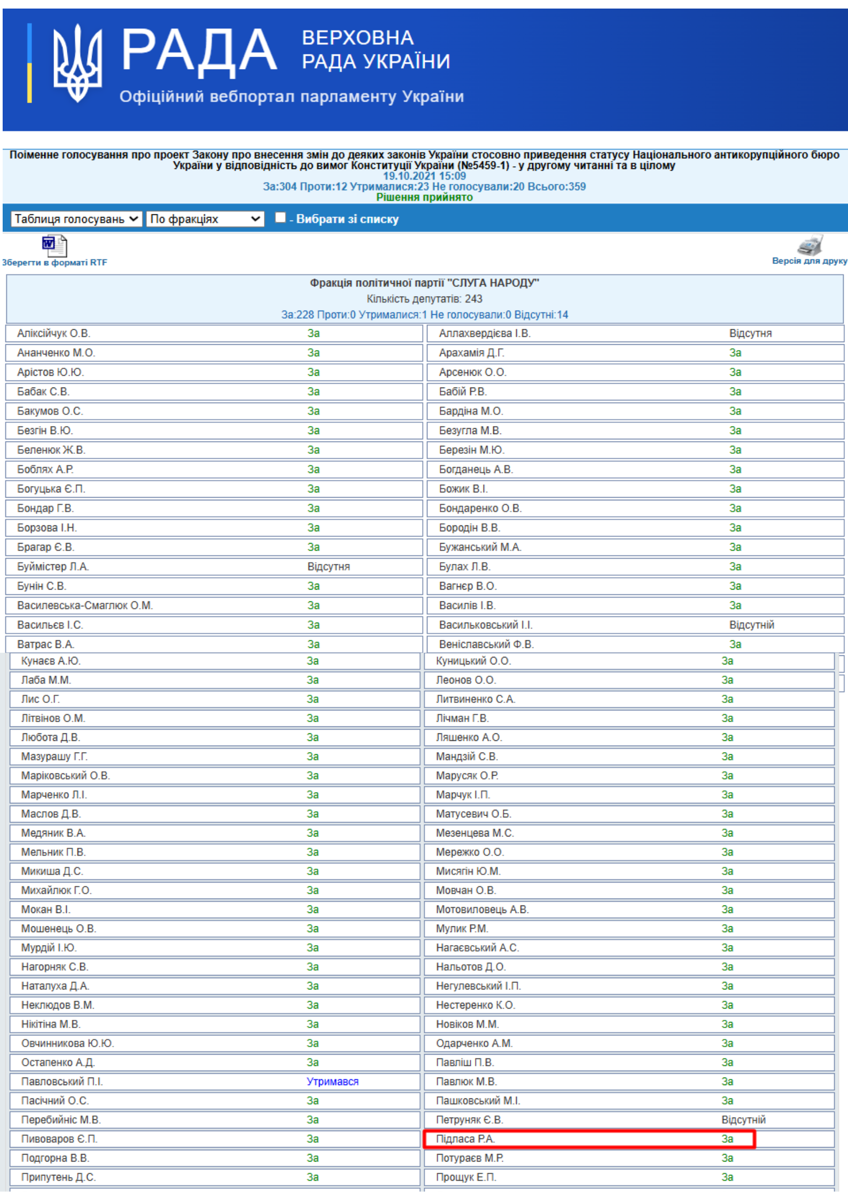This screenshot has width=848, height=1200.
Task: Click deputy name "Веніславський Ф.В."
Action: [486, 645]
